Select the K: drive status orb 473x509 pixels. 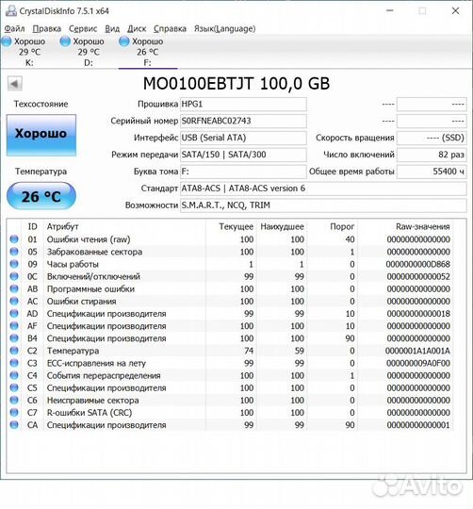7,41
